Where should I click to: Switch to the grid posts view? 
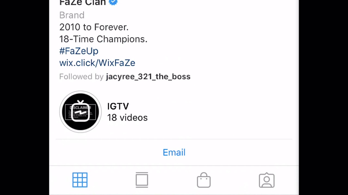(x=80, y=180)
